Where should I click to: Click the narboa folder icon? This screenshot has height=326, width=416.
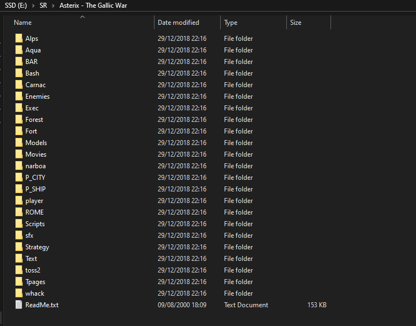[19, 166]
